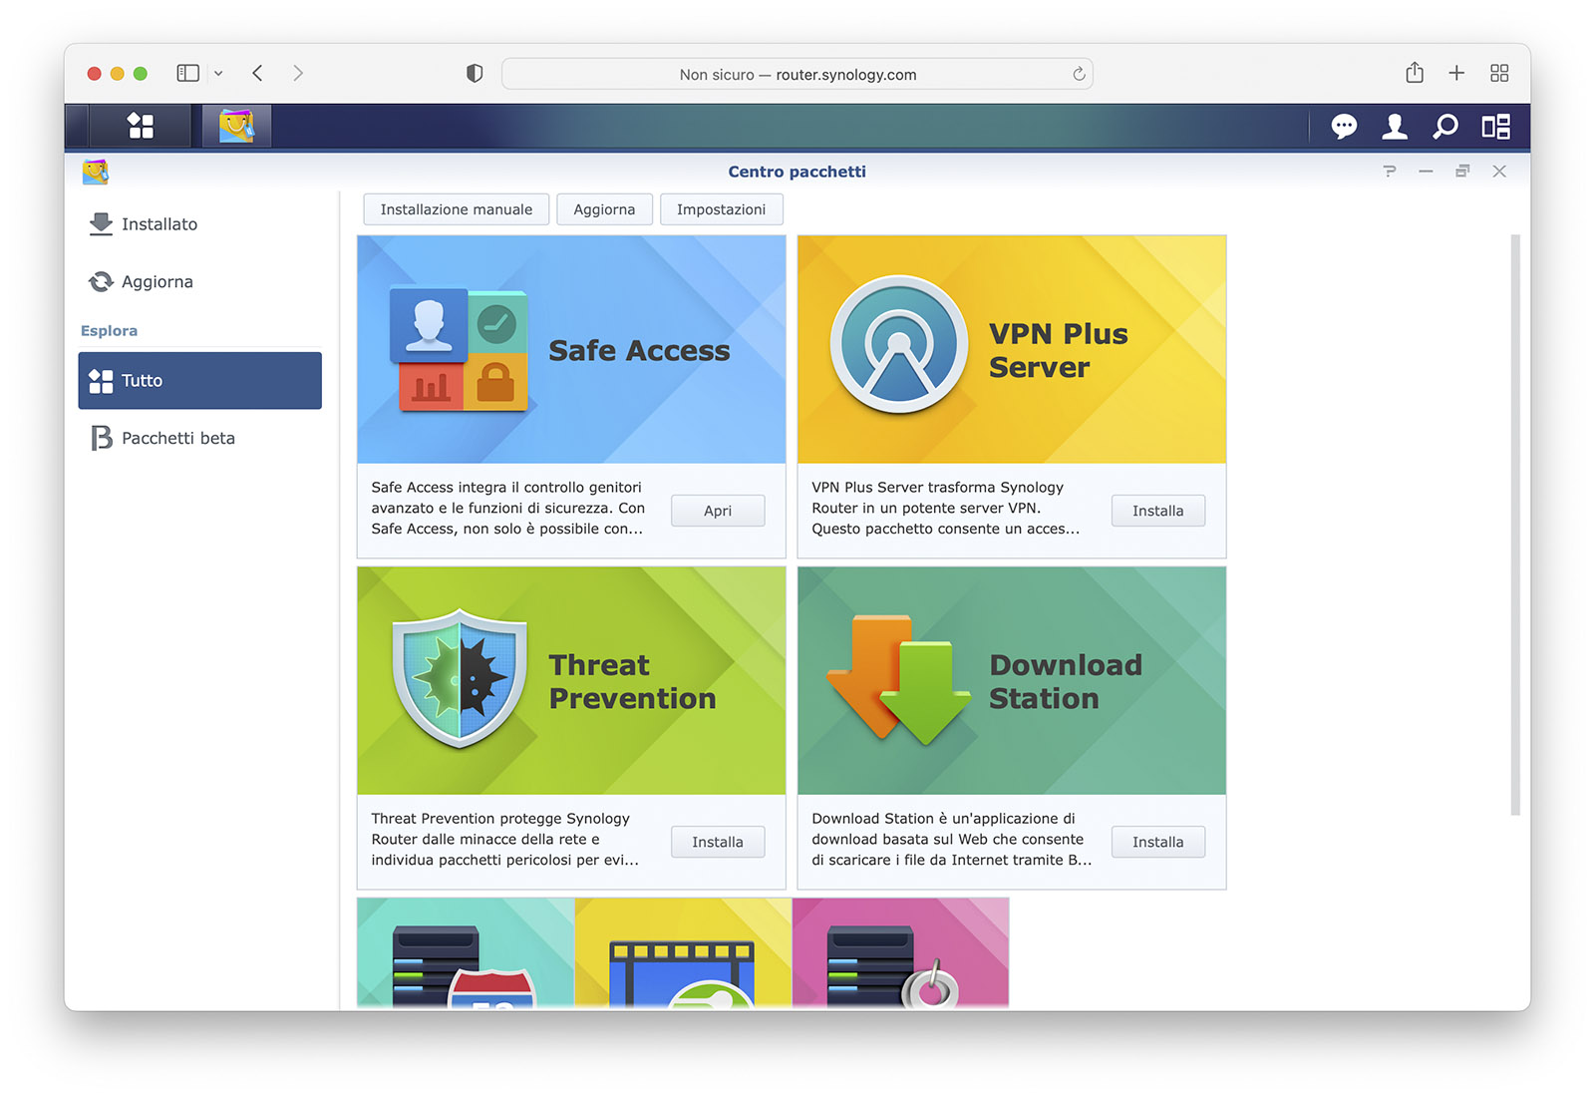The width and height of the screenshot is (1595, 1096).
Task: Click the Safari address bar
Action: (x=797, y=74)
